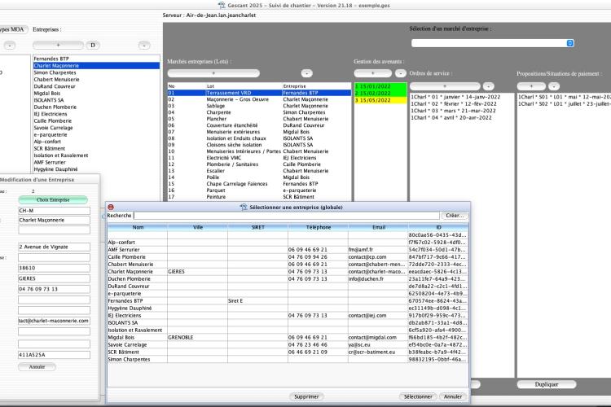Edit the CH-M code field
Viewport: 611px width, 407px height.
pyautogui.click(x=54, y=211)
